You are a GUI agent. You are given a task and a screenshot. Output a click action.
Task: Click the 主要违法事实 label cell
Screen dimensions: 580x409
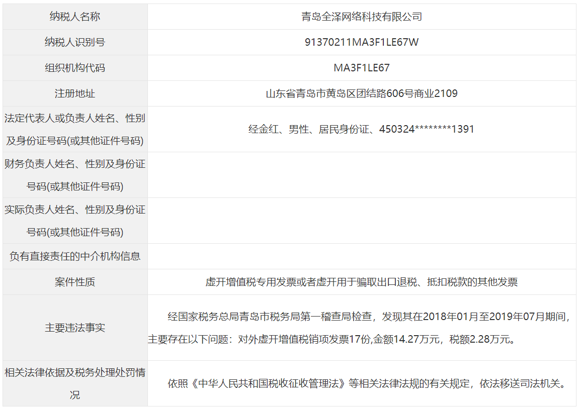[75, 328]
